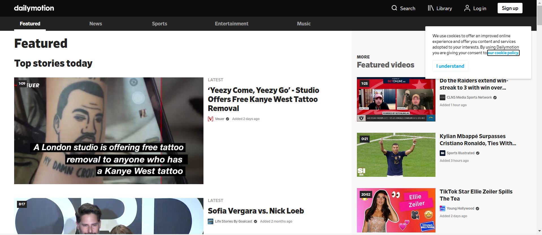Viewport: 542px width, 235px height.
Task: Switch to the News tab
Action: pos(96,24)
